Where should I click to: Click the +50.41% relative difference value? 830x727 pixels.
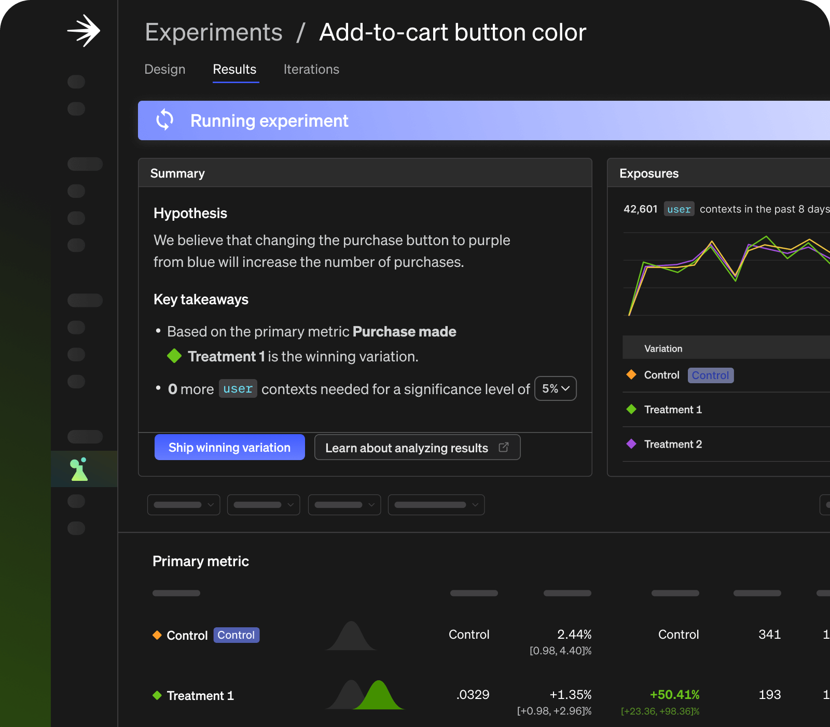pyautogui.click(x=675, y=694)
